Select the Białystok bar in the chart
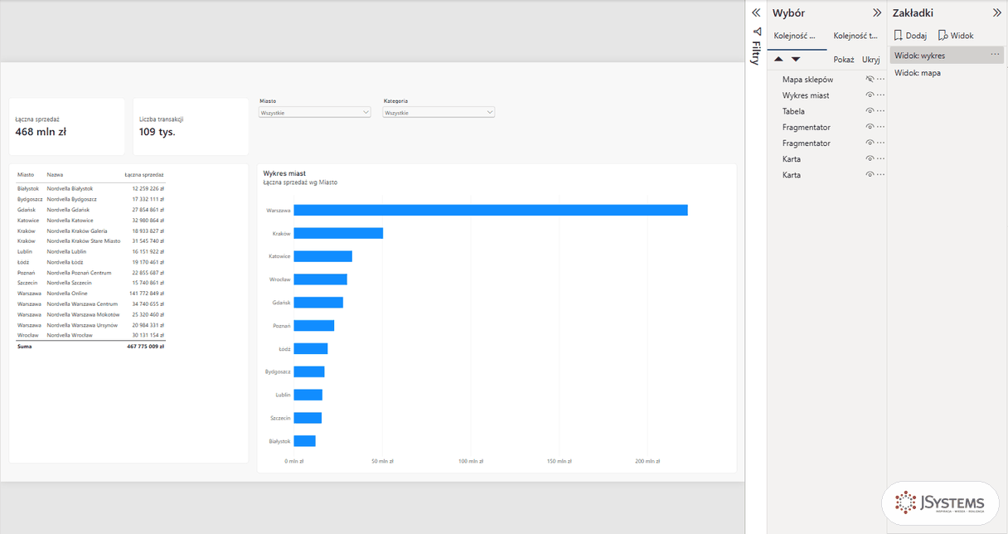Image resolution: width=1008 pixels, height=534 pixels. pyautogui.click(x=305, y=441)
